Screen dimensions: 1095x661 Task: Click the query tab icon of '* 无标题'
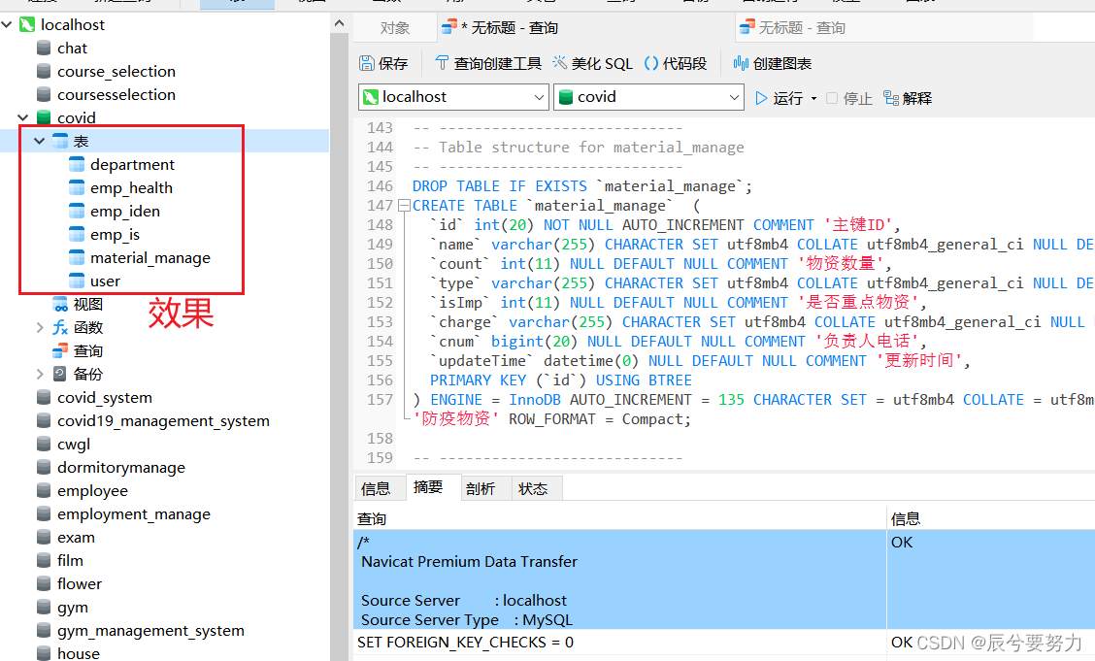(x=449, y=27)
